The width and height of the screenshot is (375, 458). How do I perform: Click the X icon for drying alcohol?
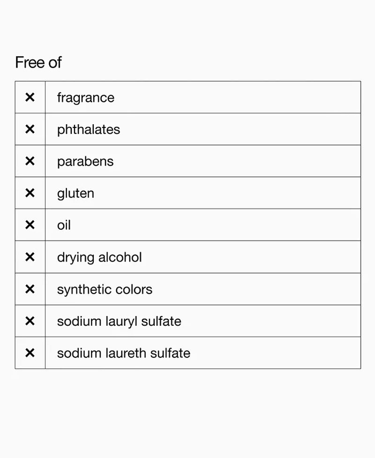point(30,257)
